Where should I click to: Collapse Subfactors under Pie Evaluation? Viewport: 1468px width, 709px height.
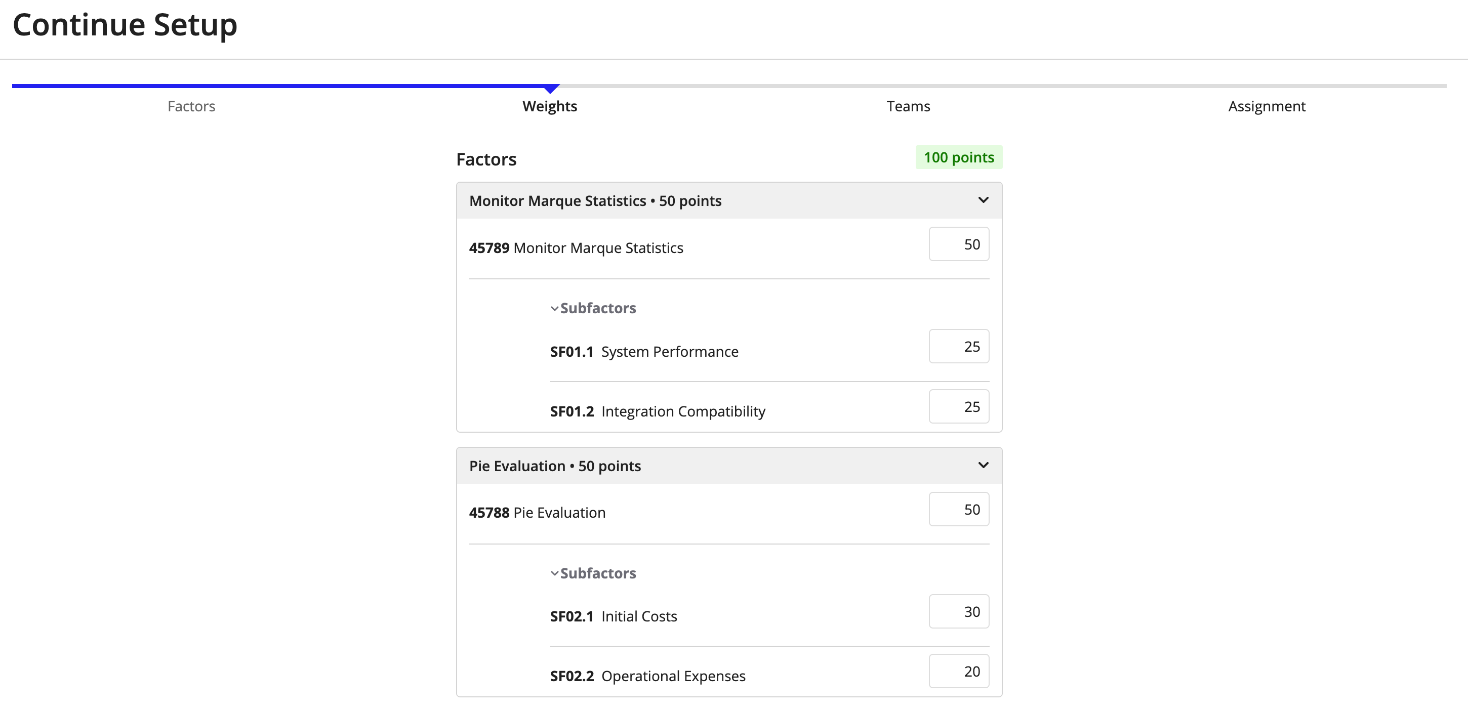point(593,573)
